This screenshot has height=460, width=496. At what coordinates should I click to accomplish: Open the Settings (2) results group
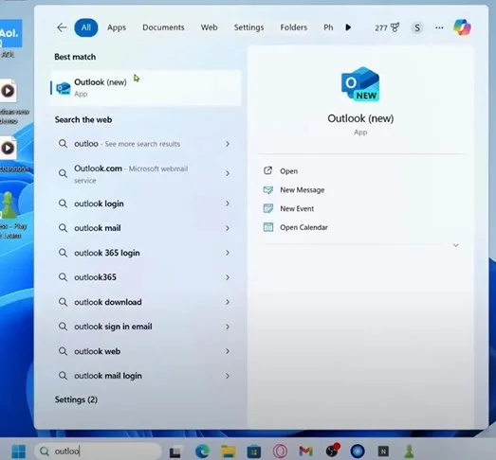tap(76, 399)
